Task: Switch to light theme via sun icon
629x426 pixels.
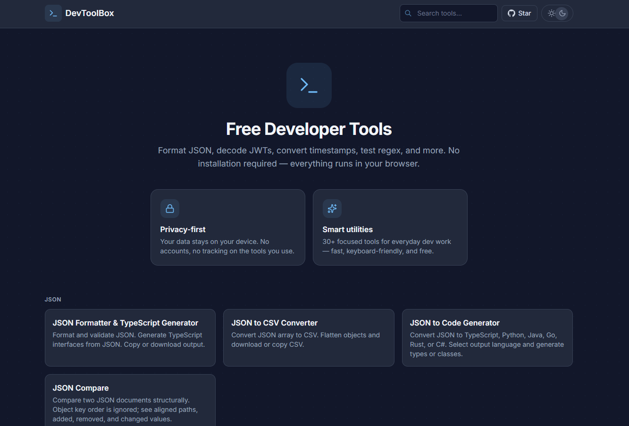Action: pyautogui.click(x=551, y=13)
